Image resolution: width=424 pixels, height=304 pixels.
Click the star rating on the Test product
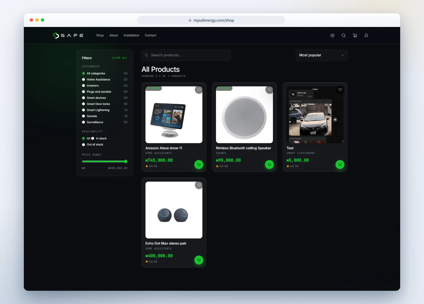292,166
